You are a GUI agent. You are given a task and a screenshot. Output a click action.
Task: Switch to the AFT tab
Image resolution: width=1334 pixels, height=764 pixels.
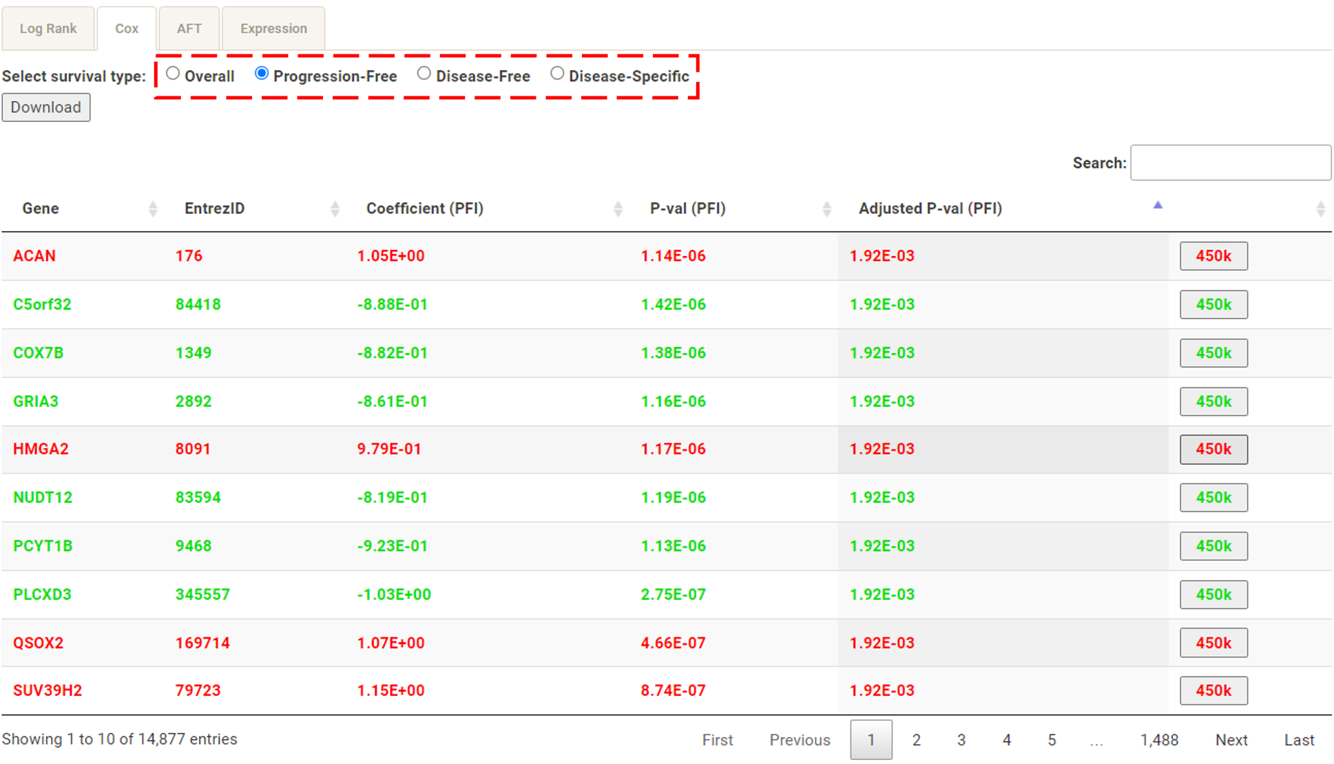189,29
